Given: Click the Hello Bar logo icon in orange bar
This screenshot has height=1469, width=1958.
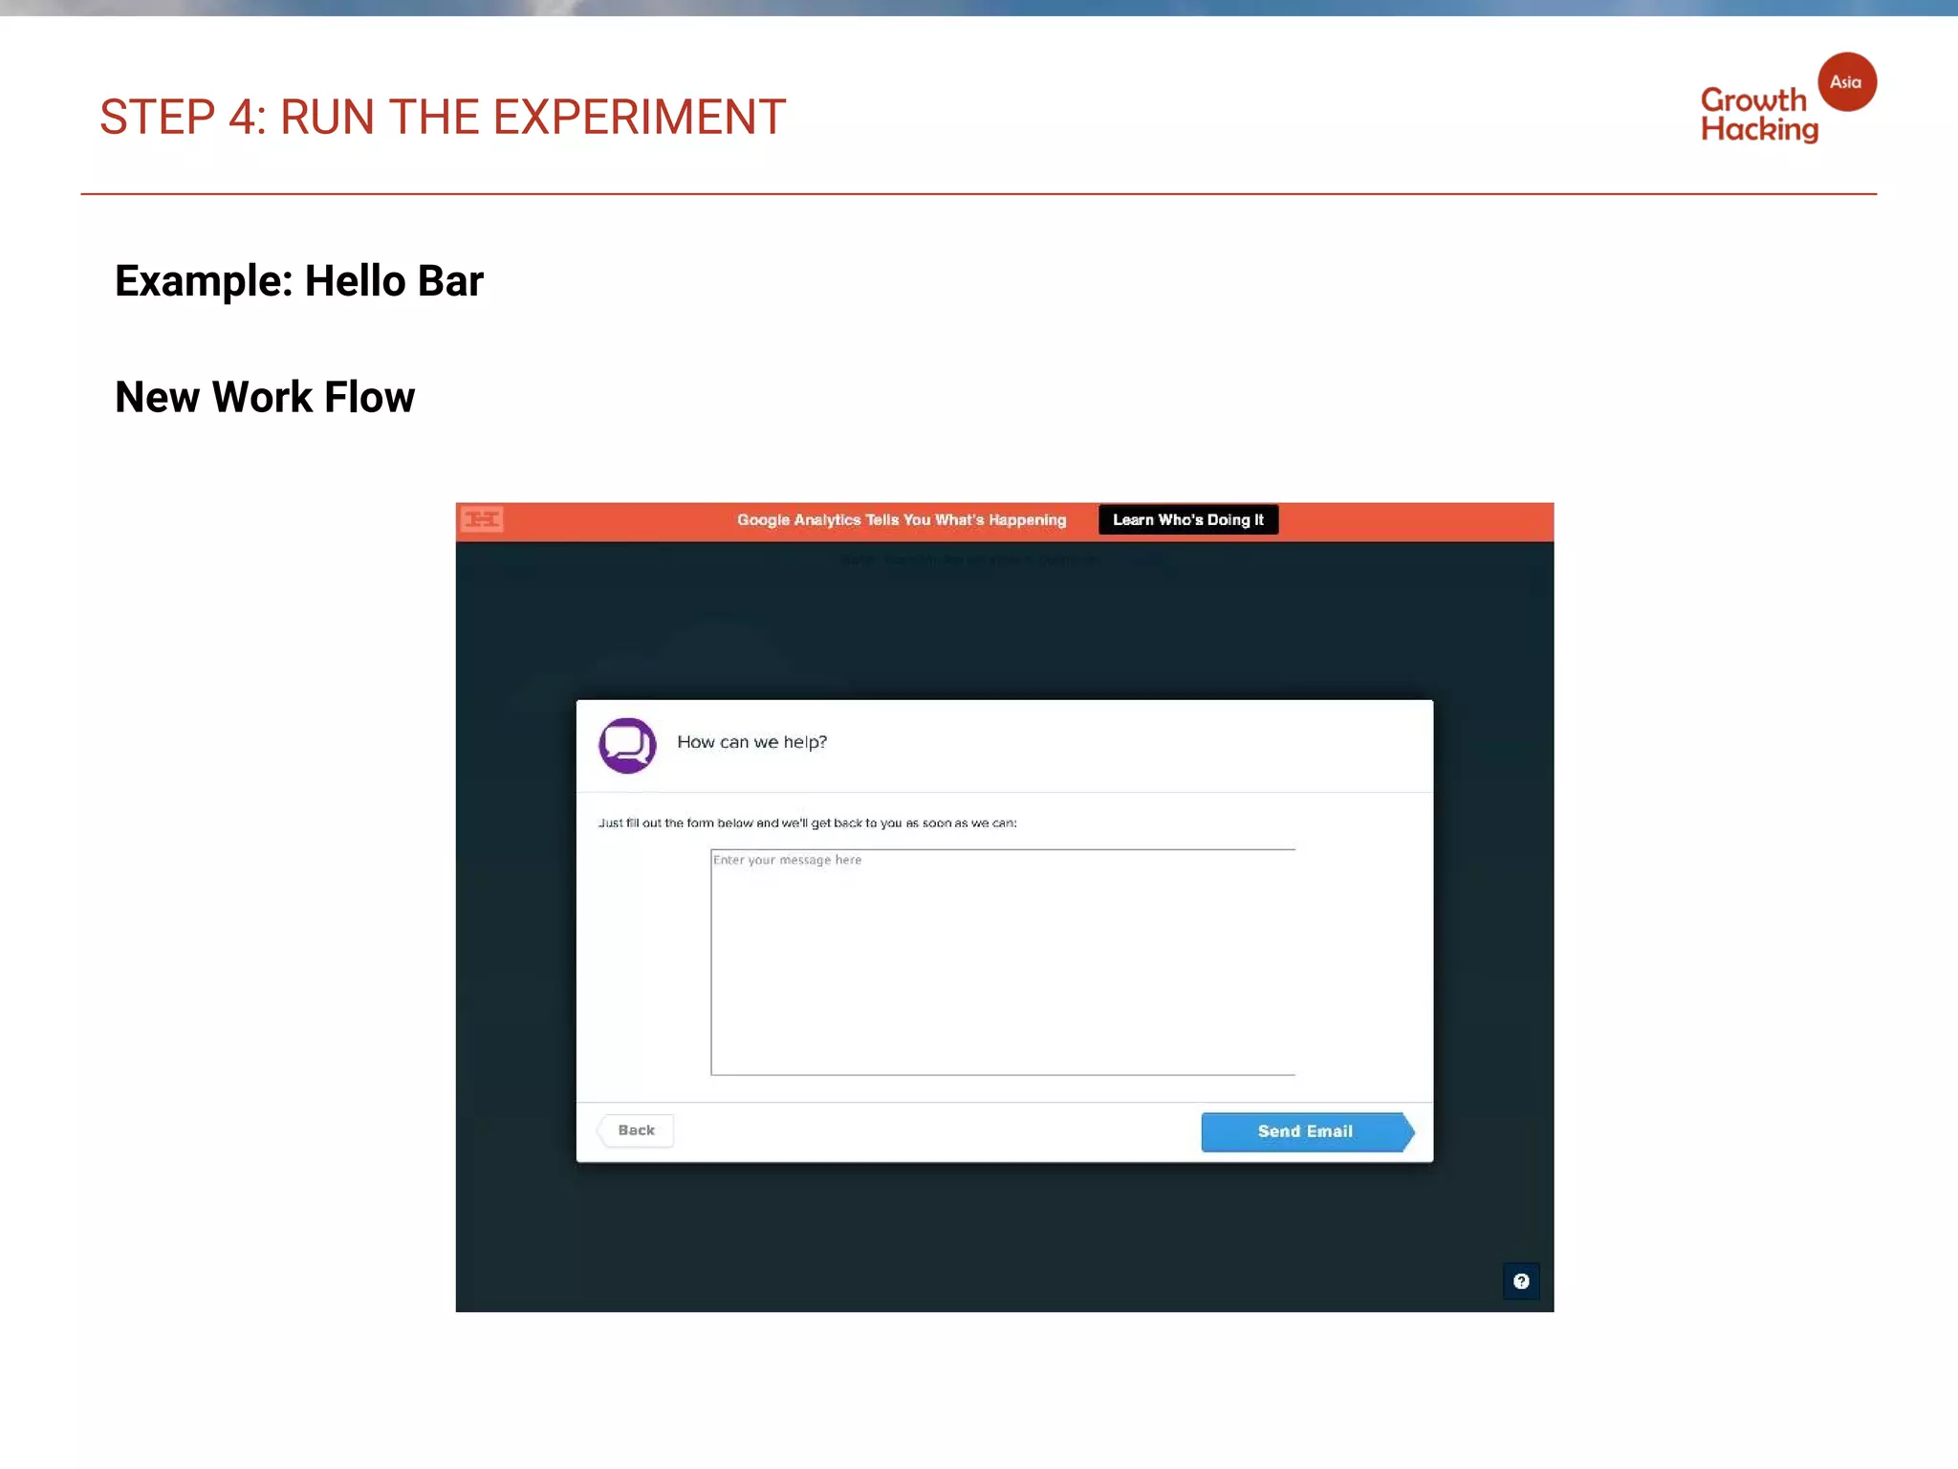Looking at the screenshot, I should click(482, 519).
